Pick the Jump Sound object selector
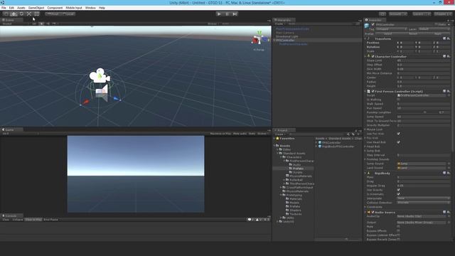 [x=449, y=164]
